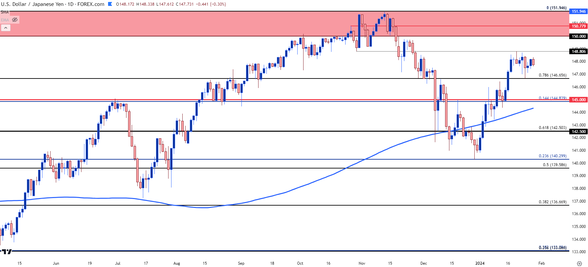Click the close value C147.731
588x267 pixels.
click(185, 4)
